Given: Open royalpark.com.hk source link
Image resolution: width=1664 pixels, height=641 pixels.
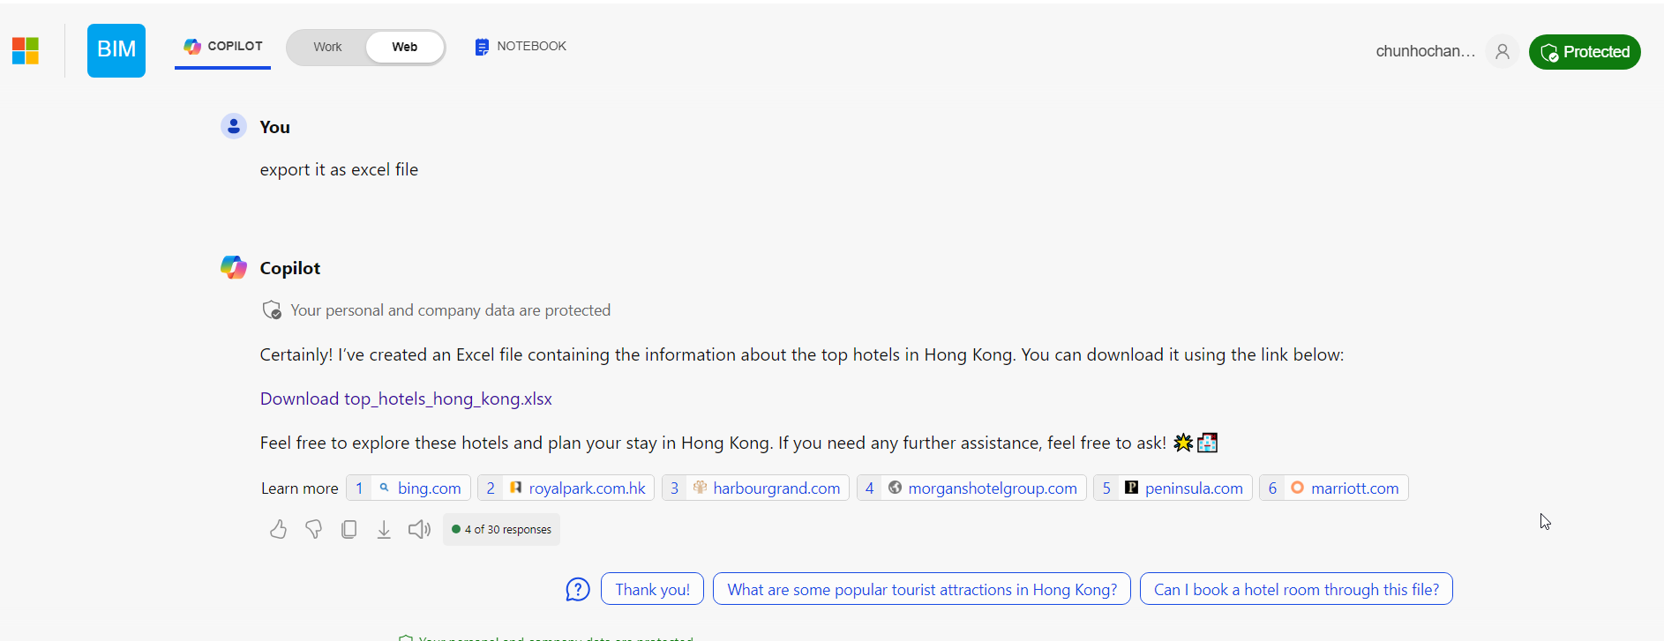Looking at the screenshot, I should click(x=566, y=488).
